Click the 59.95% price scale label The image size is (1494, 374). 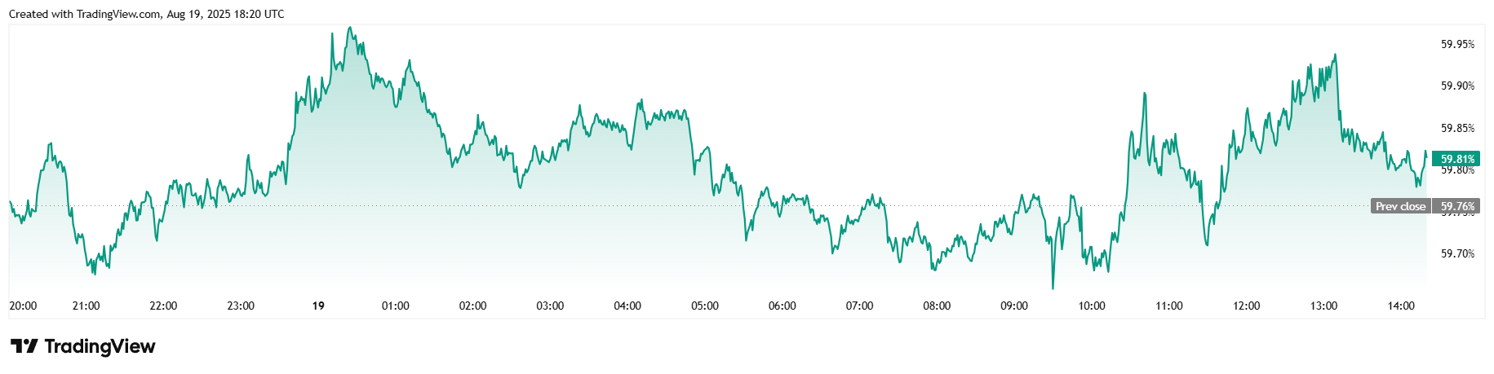pos(1457,44)
